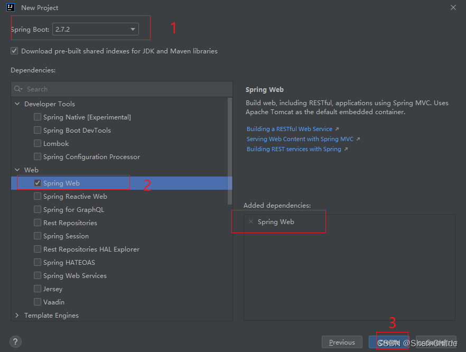
Task: Collapse the Web group
Action: (x=17, y=170)
